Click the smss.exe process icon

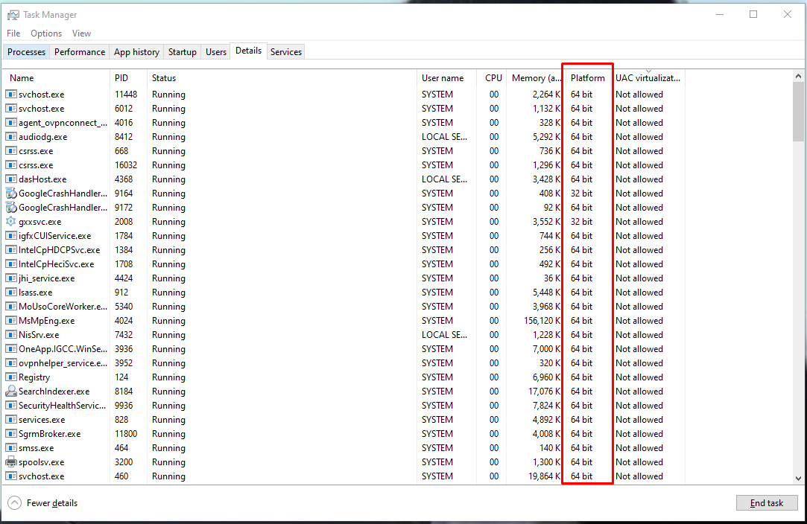pos(11,448)
